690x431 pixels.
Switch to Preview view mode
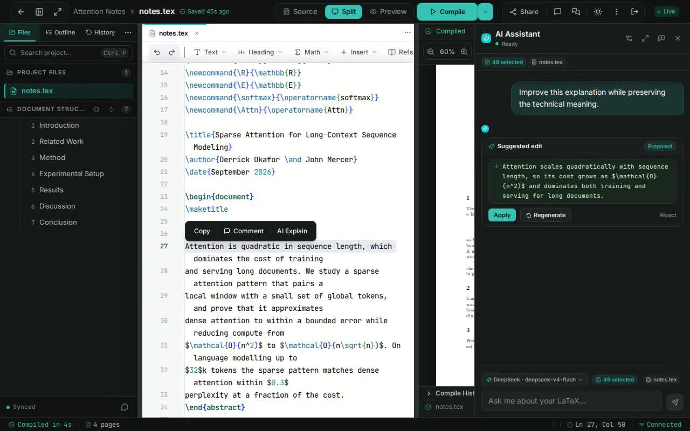(388, 11)
